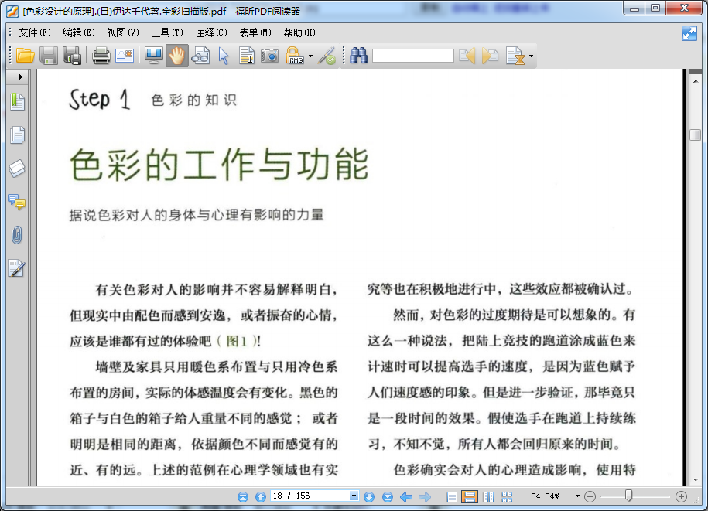Go to the last page button
This screenshot has height=511, width=708.
coord(388,496)
